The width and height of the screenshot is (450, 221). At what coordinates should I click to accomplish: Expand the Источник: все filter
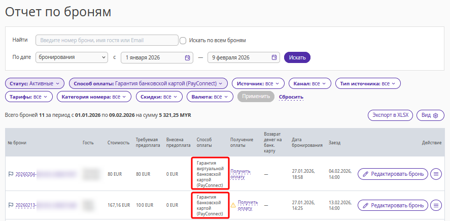point(258,84)
